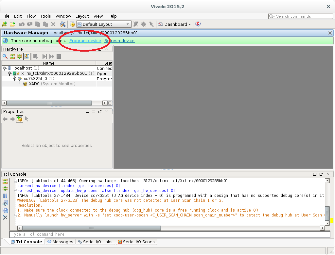Image resolution: width=335 pixels, height=255 pixels.
Task: Open the Edit menu
Action: coord(18,16)
